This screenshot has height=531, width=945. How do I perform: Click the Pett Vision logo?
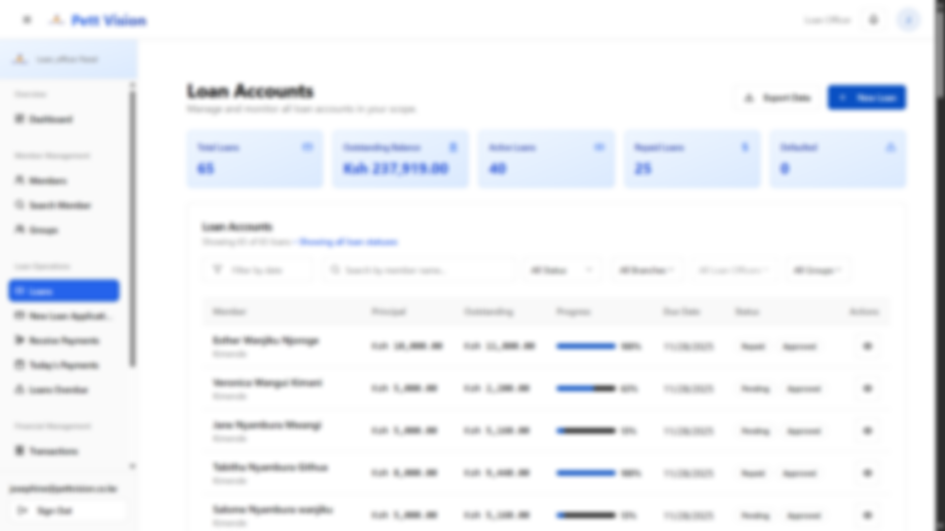click(x=98, y=21)
